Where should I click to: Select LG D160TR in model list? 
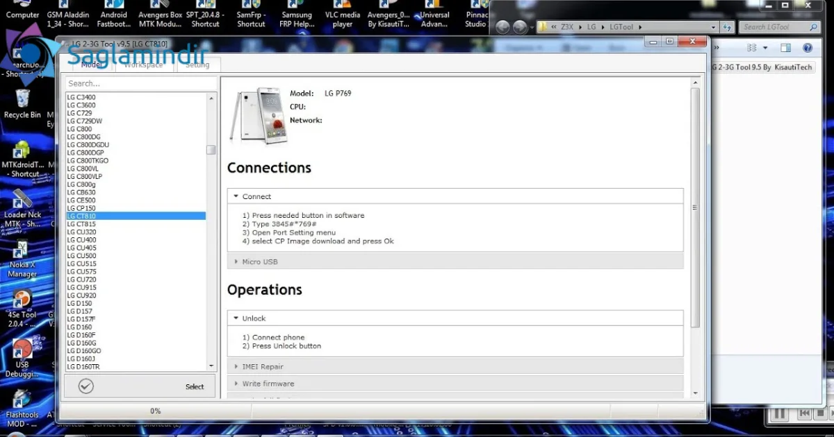pyautogui.click(x=136, y=366)
